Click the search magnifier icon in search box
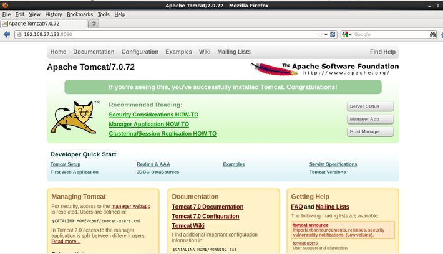The height and width of the screenshot is (254, 443). [432, 34]
